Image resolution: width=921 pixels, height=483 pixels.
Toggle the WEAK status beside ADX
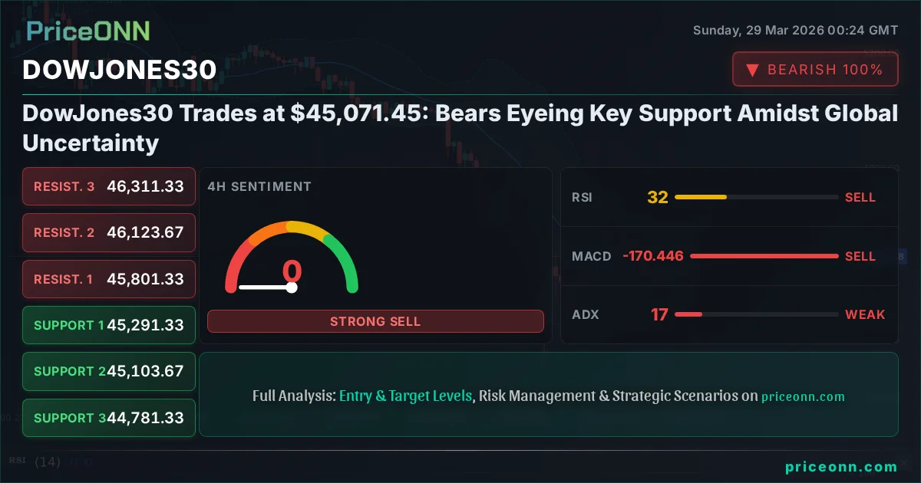[x=865, y=314]
